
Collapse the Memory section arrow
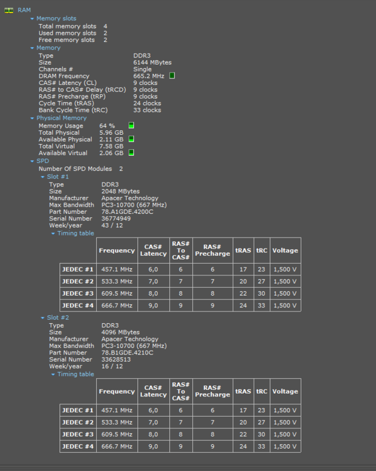coord(32,48)
